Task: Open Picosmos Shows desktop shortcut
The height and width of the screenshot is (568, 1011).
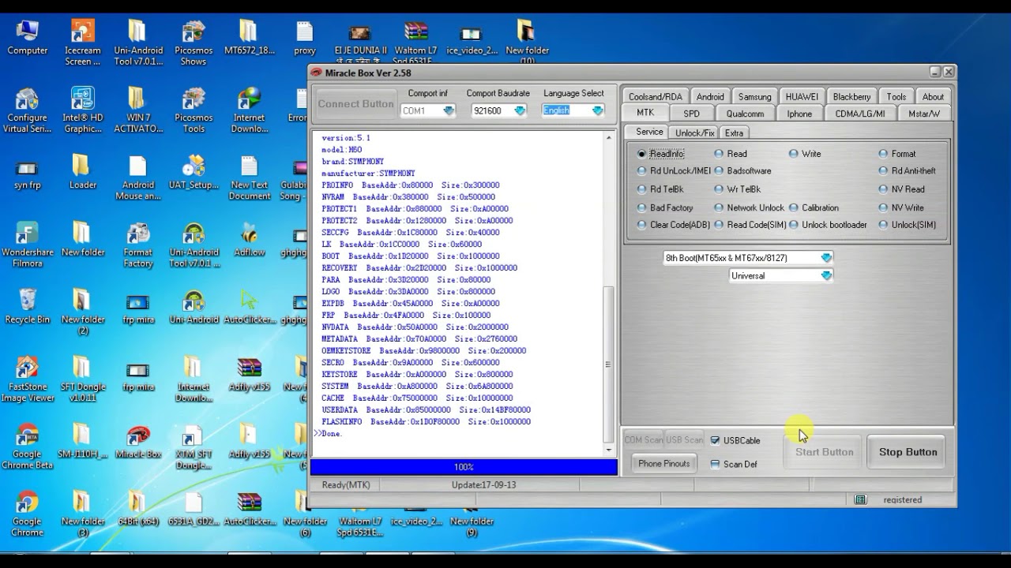Action: (x=193, y=43)
